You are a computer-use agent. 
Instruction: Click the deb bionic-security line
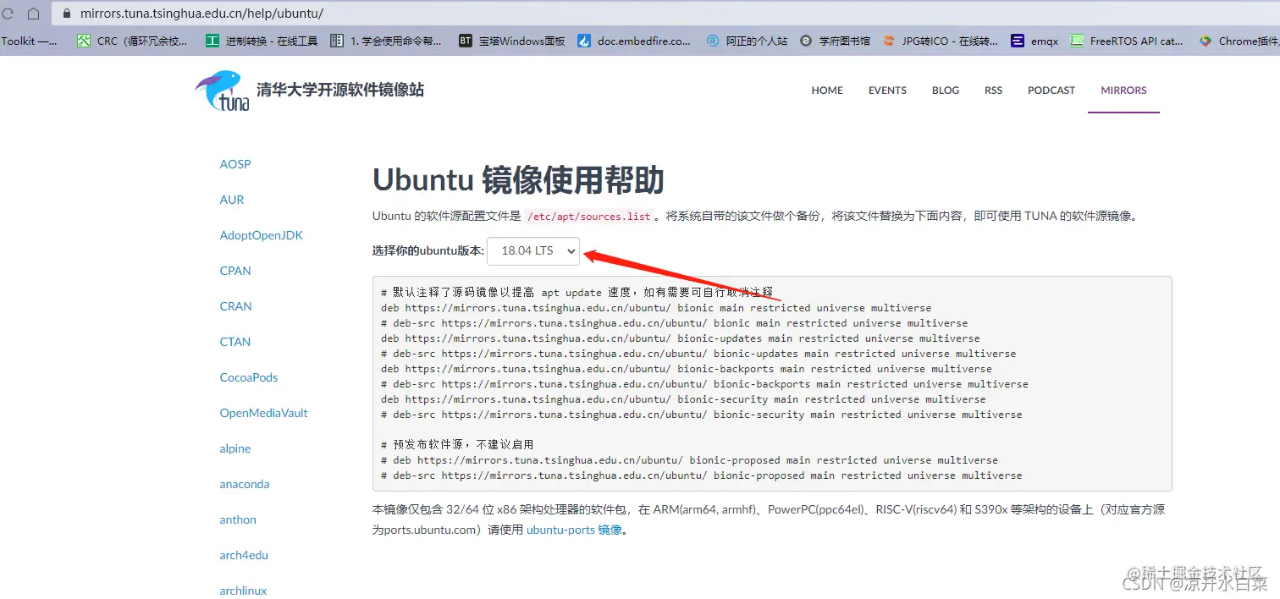click(x=683, y=399)
